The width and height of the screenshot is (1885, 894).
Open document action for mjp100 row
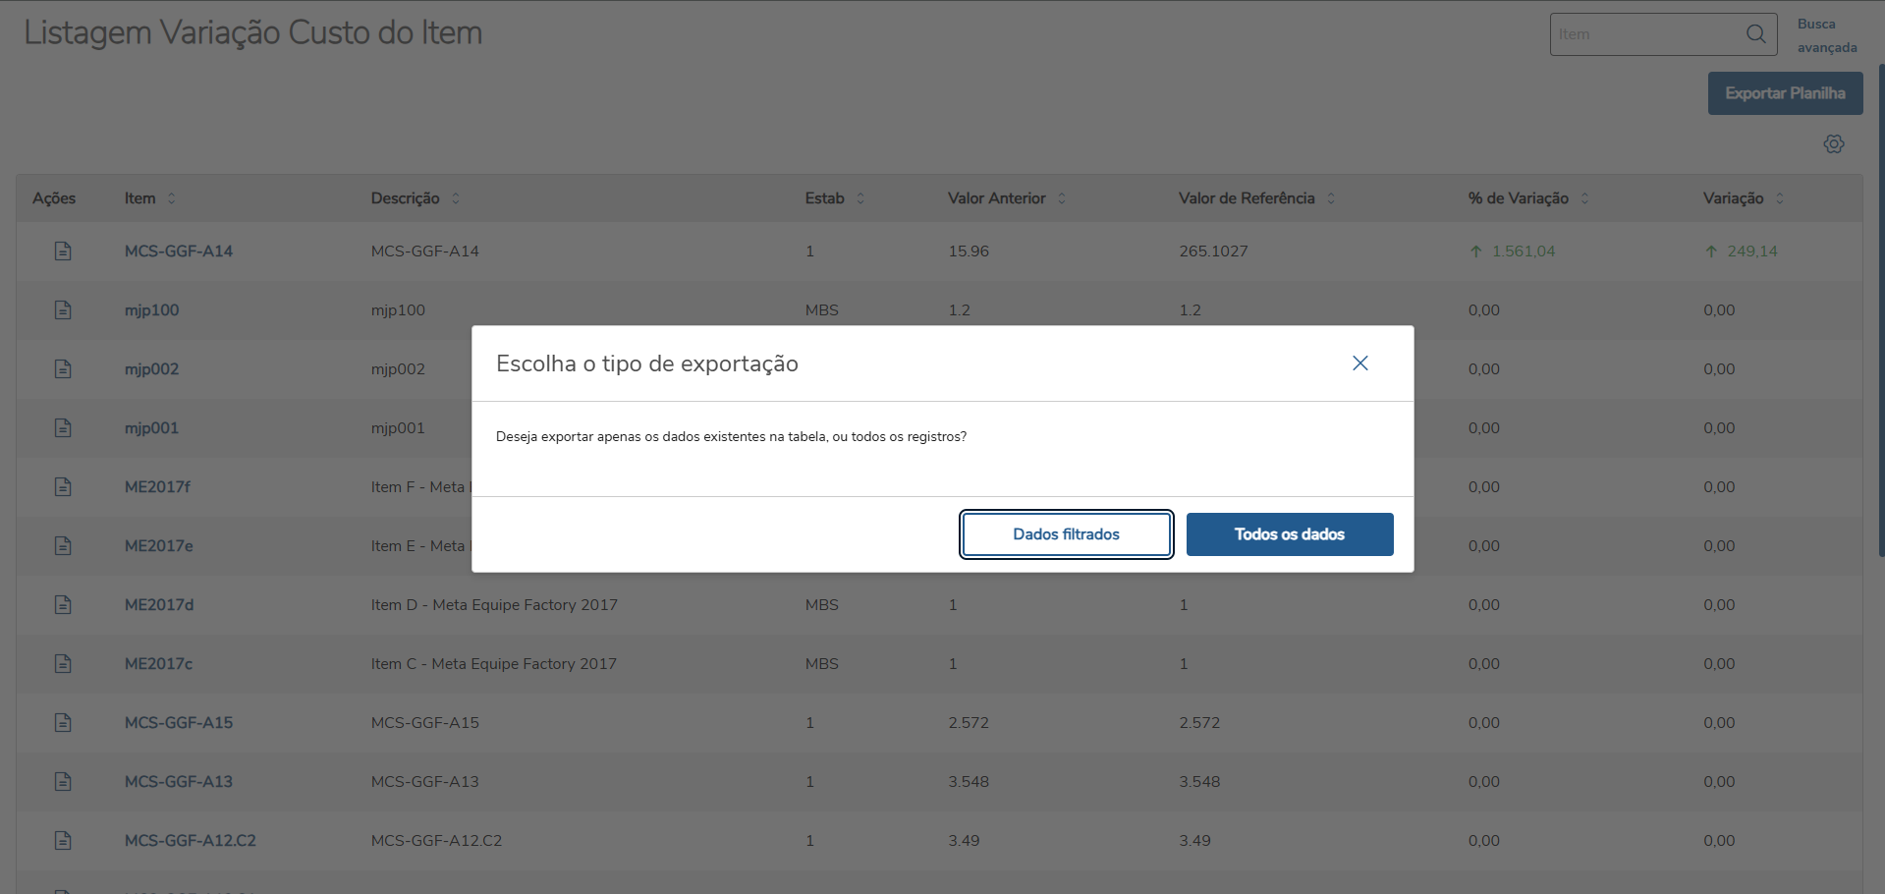click(x=63, y=310)
